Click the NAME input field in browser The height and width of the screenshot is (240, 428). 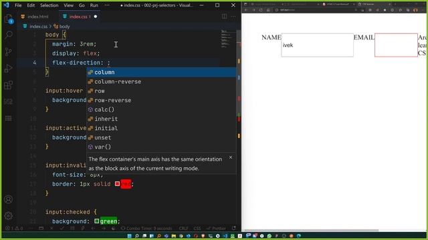point(317,45)
